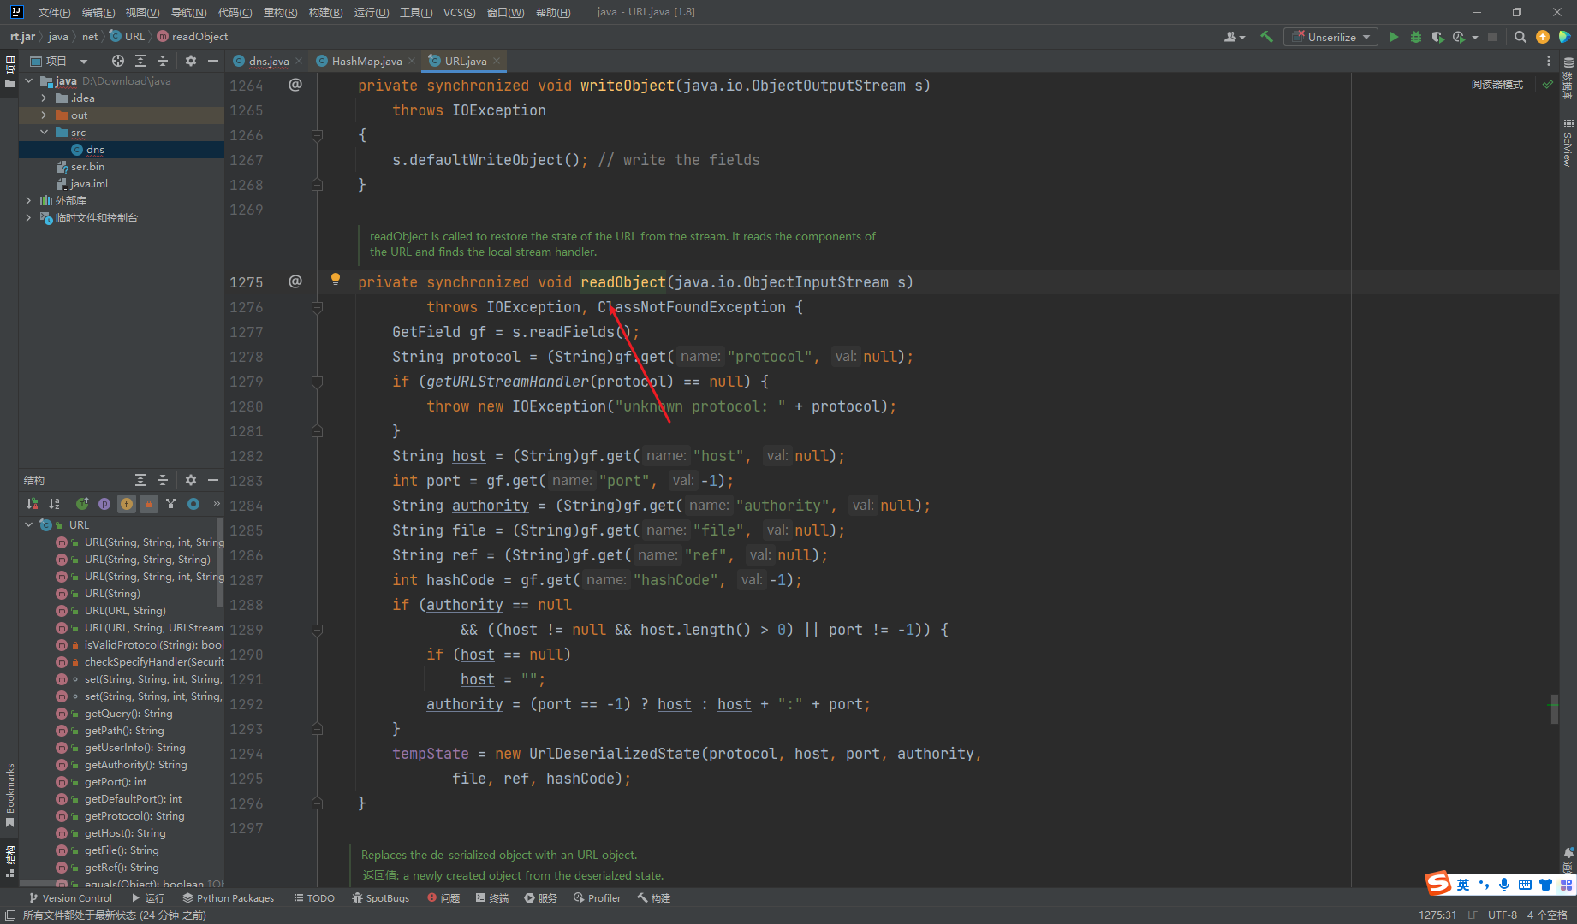Screen dimensions: 1577x924
Task: Click the profiler run icon in toolbar
Action: [1459, 37]
